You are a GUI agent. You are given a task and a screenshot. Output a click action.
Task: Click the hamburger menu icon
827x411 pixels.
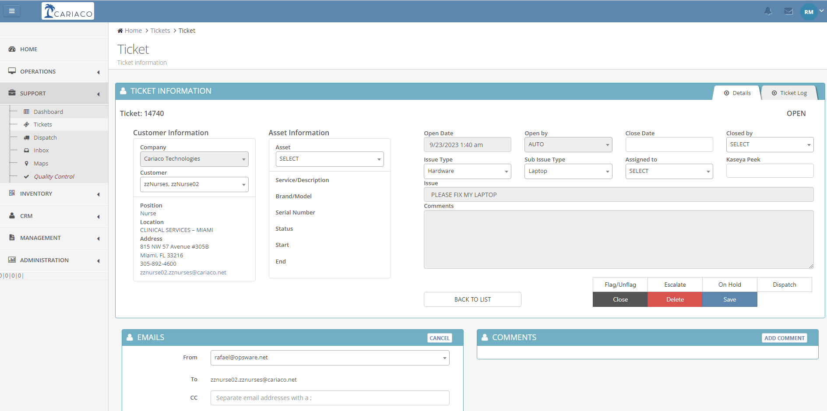point(12,11)
